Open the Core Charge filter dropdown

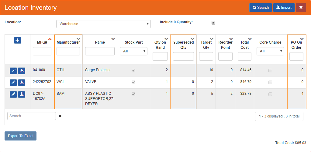[270, 51]
